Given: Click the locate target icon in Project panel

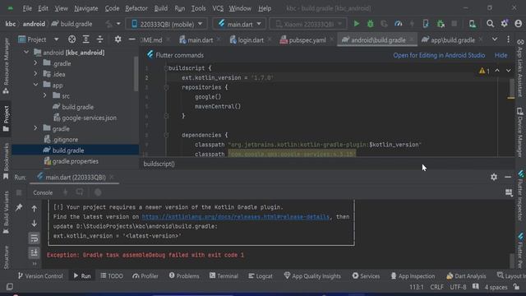Looking at the screenshot, I should click(x=72, y=39).
